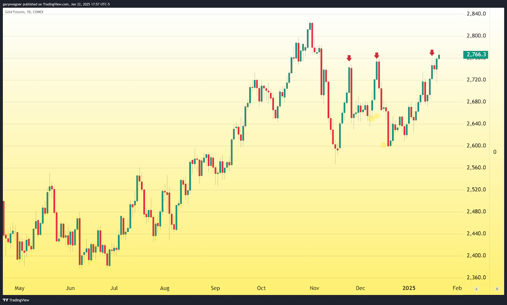Toggle the B scale button
Image resolution: width=507 pixels, height=305 pixels.
(x=496, y=289)
